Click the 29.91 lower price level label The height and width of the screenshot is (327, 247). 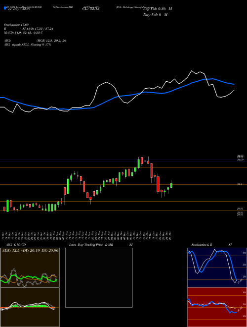click(240, 208)
